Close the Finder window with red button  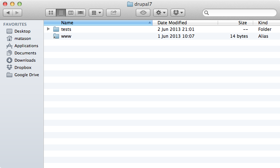(5, 4)
